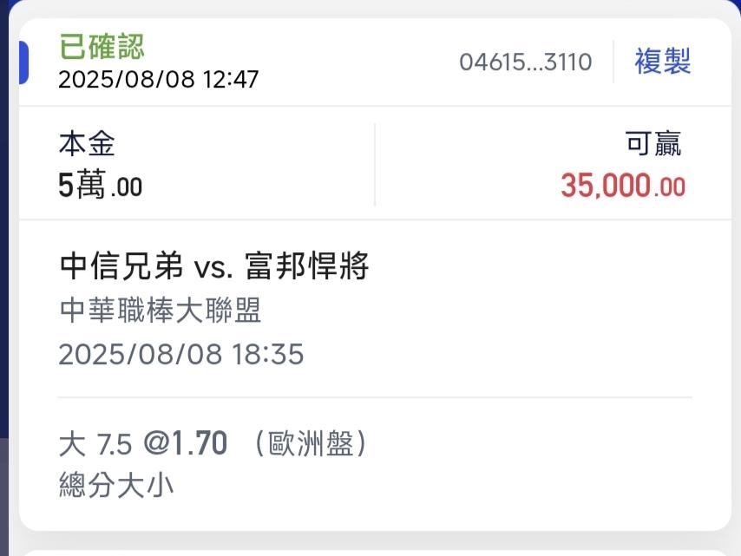Click the red 35,000.00 payout amount
The width and height of the screenshot is (741, 556).
pos(622,186)
